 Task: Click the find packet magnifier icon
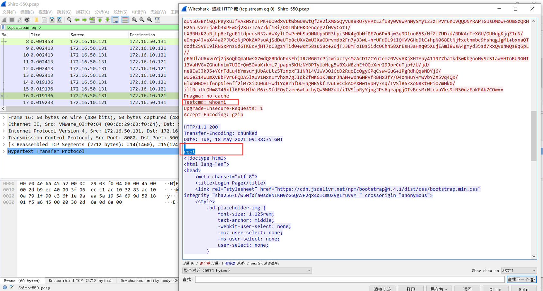point(69,20)
